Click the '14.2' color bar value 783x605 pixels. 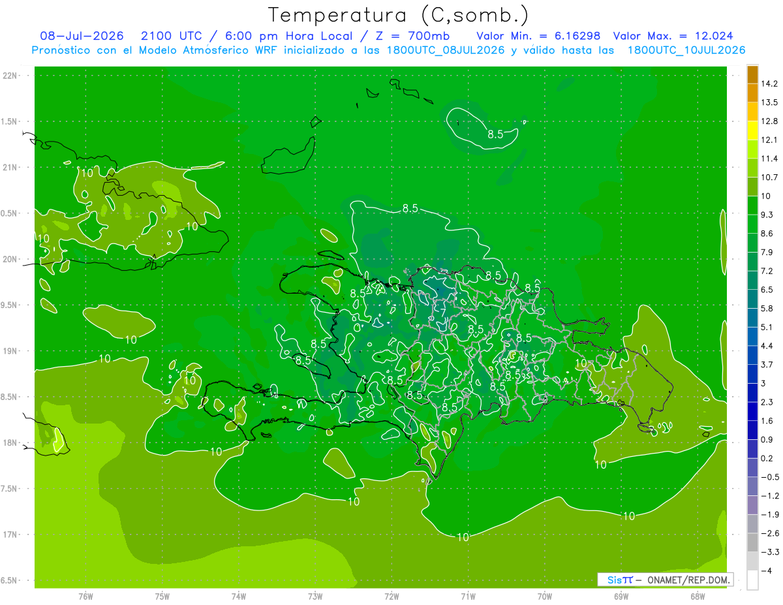click(769, 84)
